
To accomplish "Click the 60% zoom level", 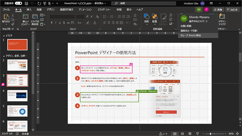I will click(231, 134).
